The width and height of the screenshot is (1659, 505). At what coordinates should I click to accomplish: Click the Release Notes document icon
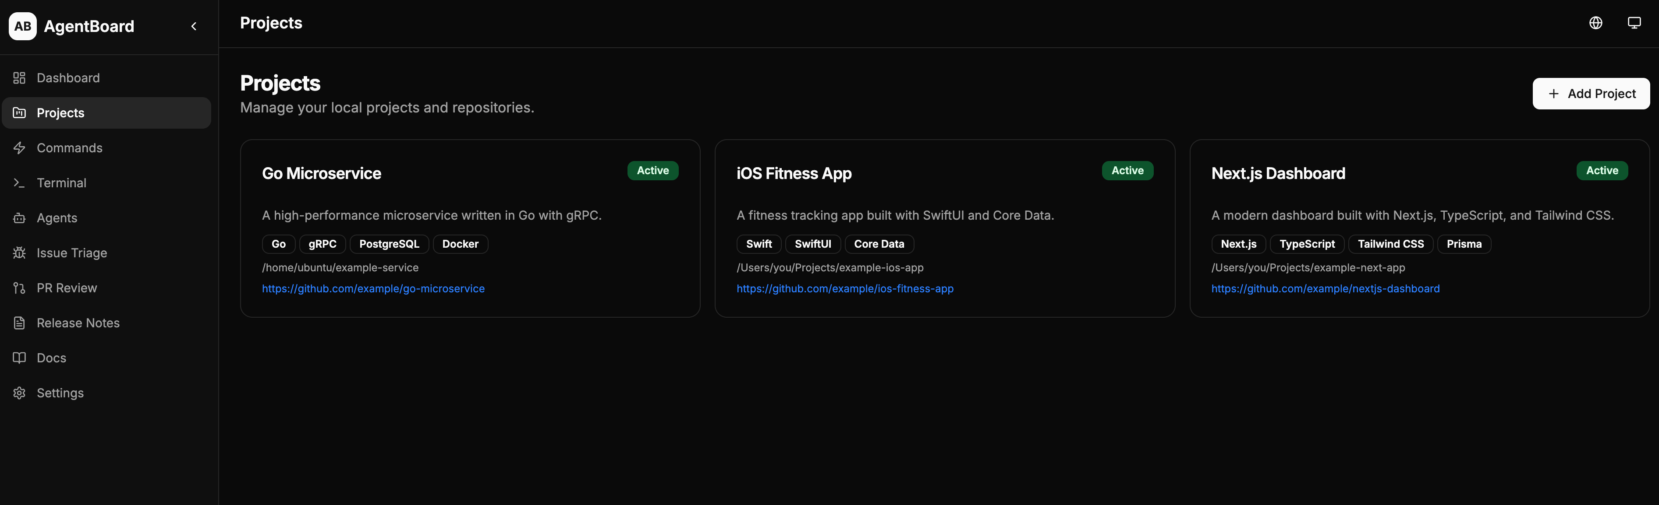pos(19,323)
